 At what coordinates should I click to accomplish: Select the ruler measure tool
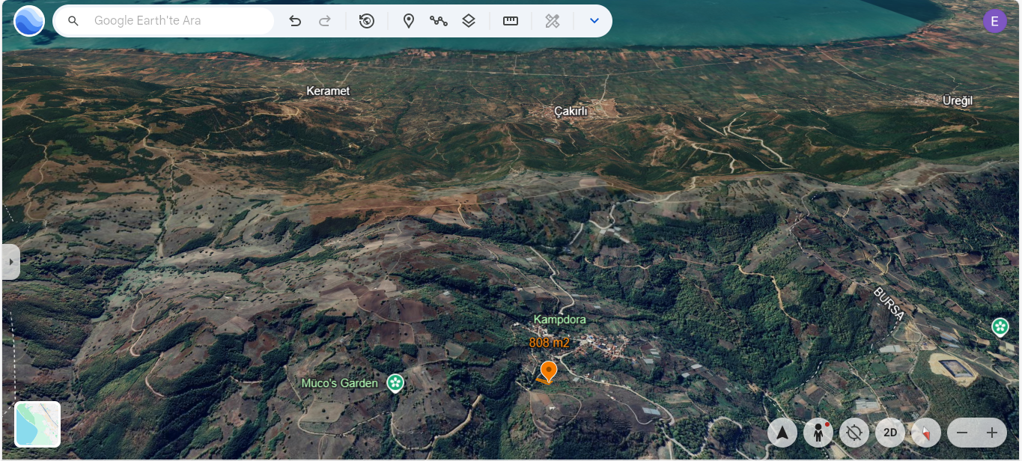[511, 21]
